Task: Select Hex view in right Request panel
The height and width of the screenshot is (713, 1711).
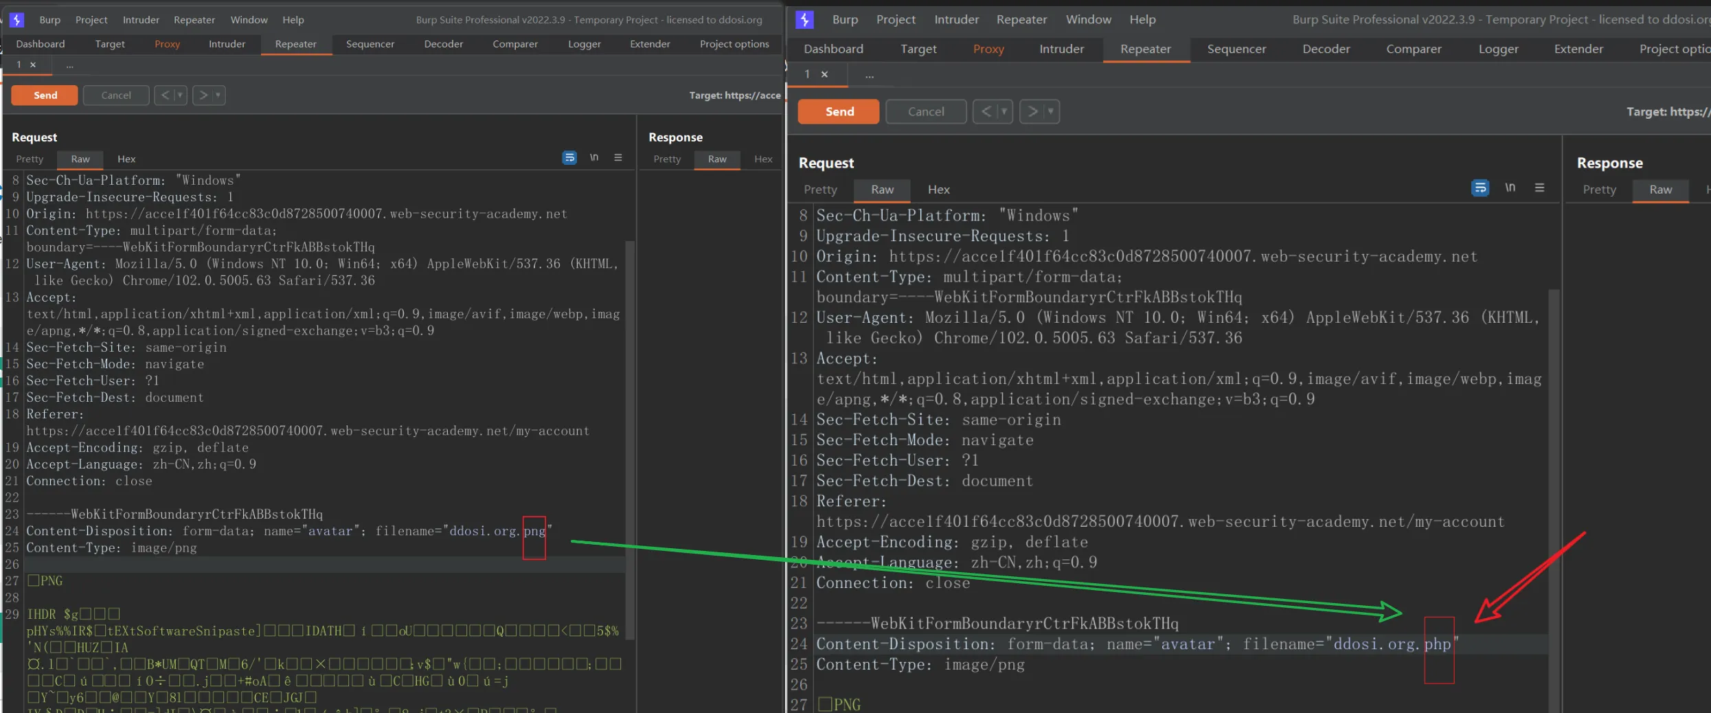Action: pyautogui.click(x=938, y=190)
